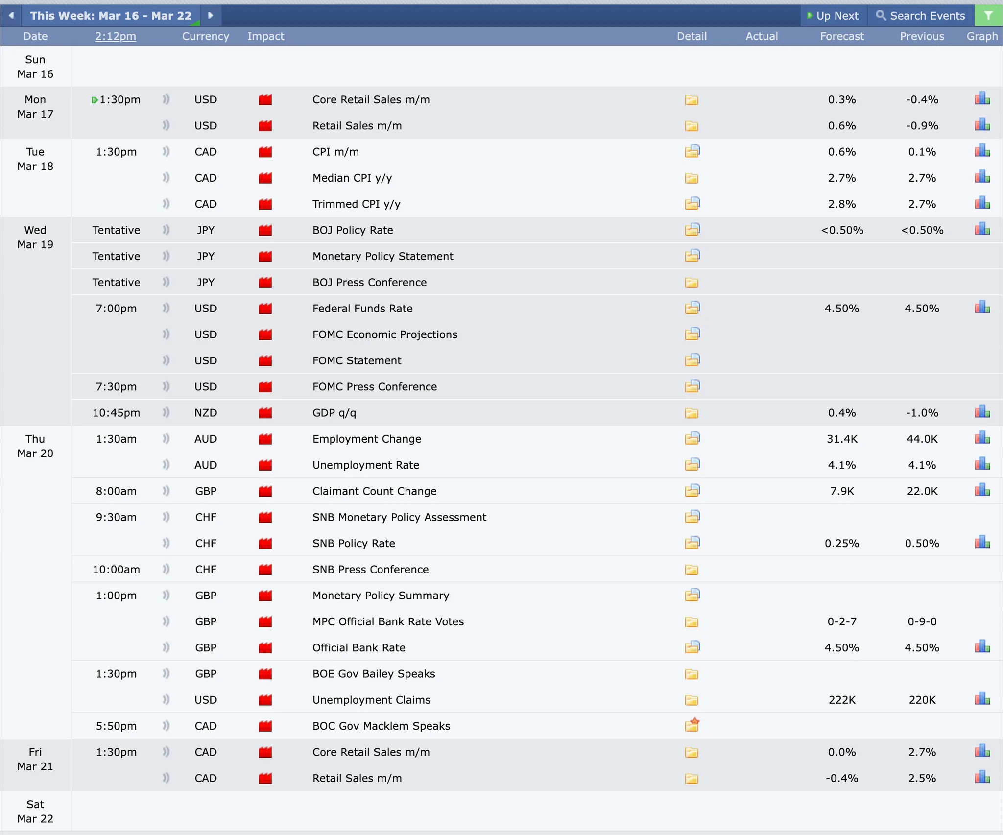1003x835 pixels.
Task: Go to next week arrow
Action: tap(211, 16)
